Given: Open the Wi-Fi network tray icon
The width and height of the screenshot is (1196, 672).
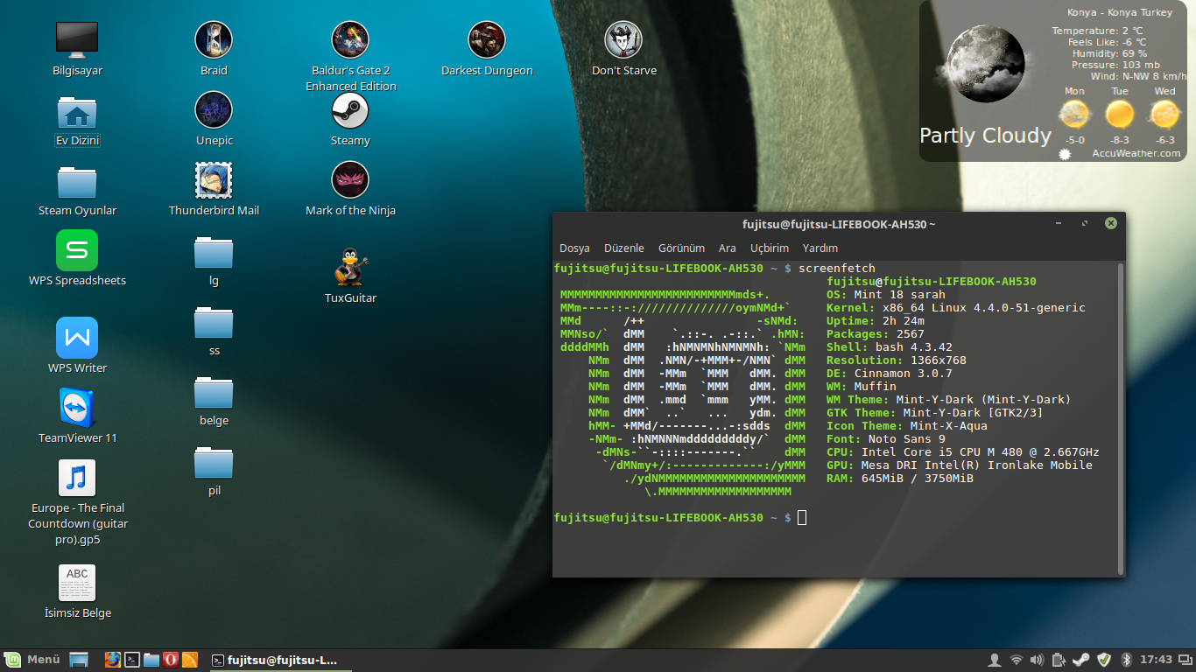Looking at the screenshot, I should tap(1016, 660).
